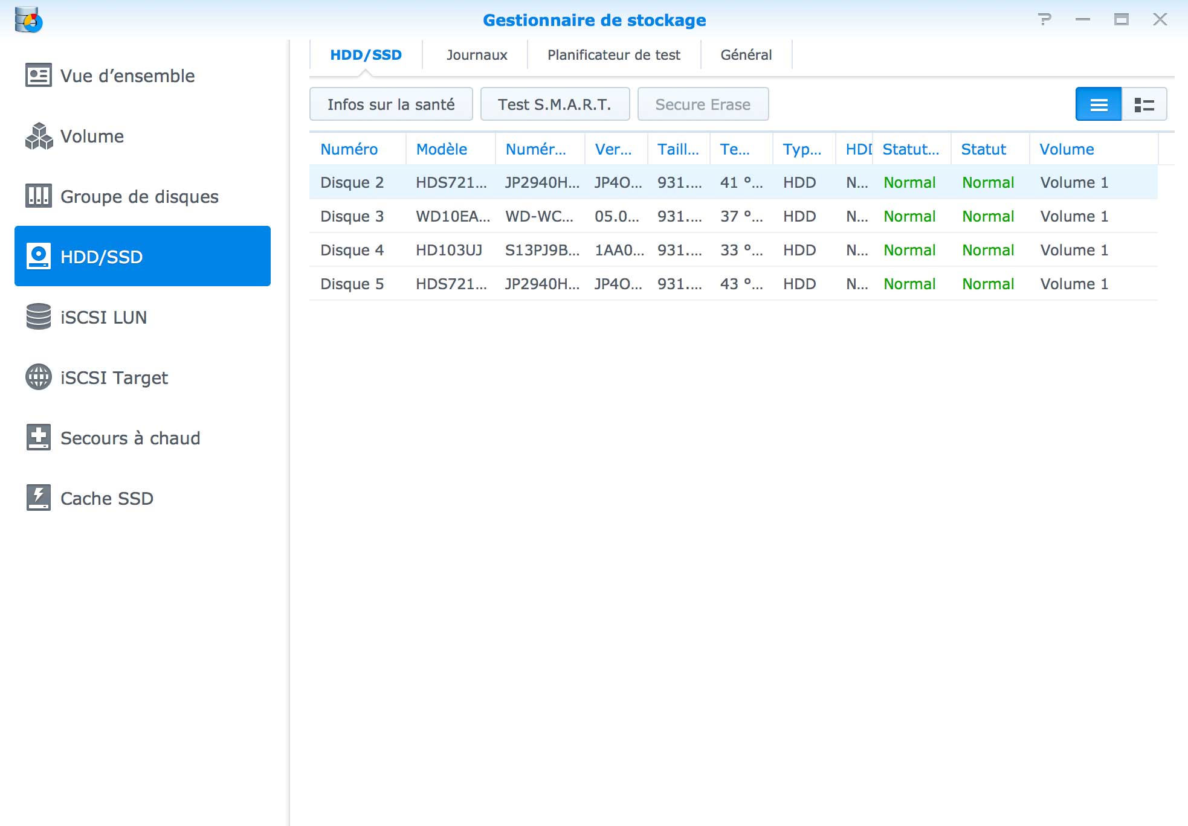
Task: Open the Journaux tab
Action: [476, 55]
